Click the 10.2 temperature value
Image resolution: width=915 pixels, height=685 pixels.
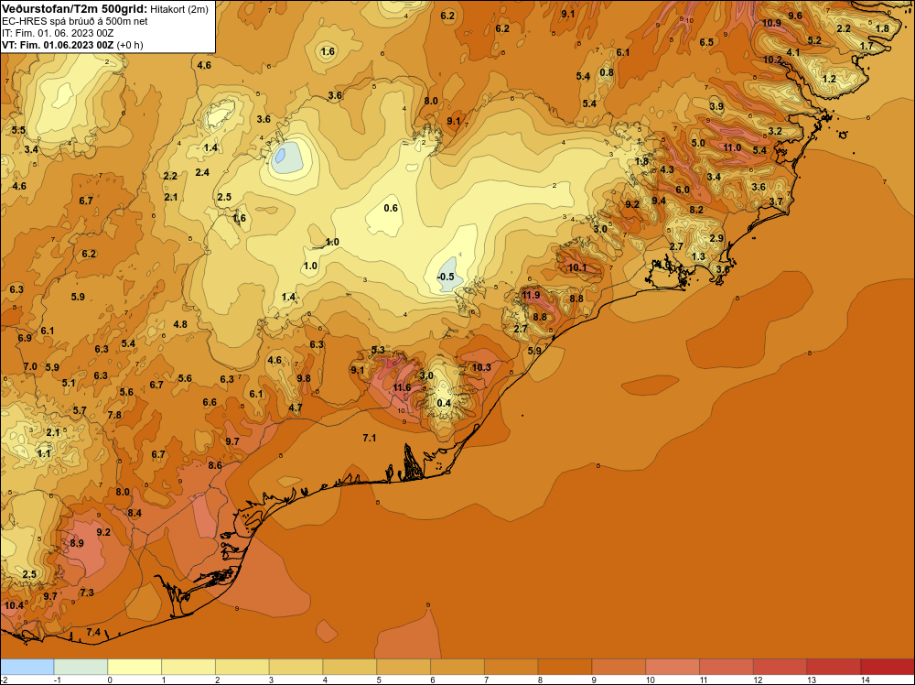click(x=772, y=60)
